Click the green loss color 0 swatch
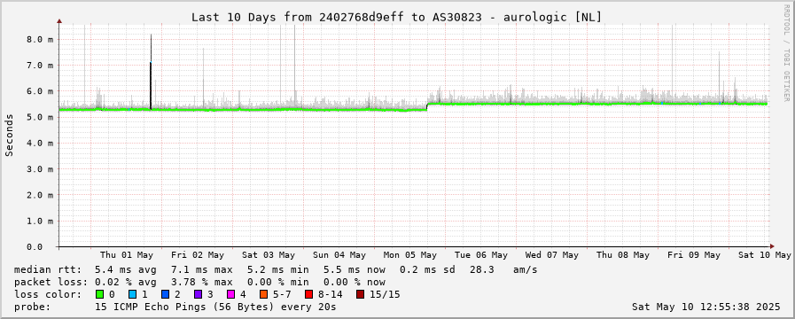 [99, 294]
